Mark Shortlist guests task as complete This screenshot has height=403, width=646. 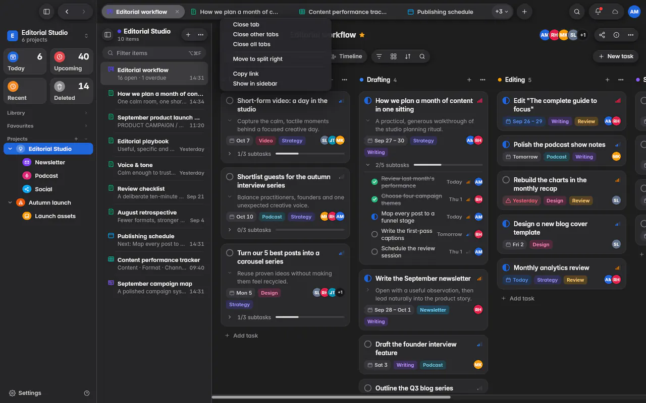pos(230,177)
